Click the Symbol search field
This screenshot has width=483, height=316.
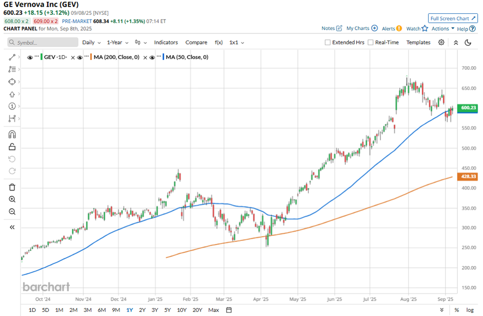tap(43, 43)
